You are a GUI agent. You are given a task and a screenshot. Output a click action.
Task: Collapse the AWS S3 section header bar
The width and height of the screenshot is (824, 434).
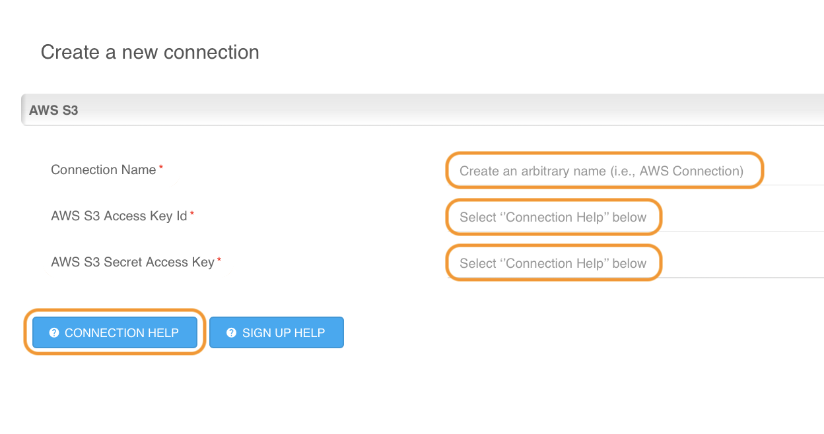click(423, 110)
